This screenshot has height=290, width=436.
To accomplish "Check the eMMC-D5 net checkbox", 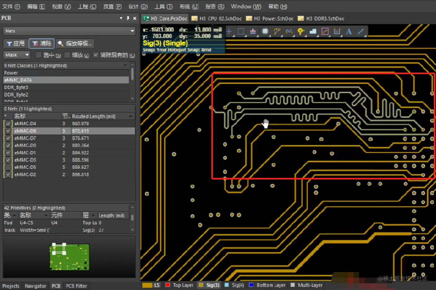I will pyautogui.click(x=8, y=167).
